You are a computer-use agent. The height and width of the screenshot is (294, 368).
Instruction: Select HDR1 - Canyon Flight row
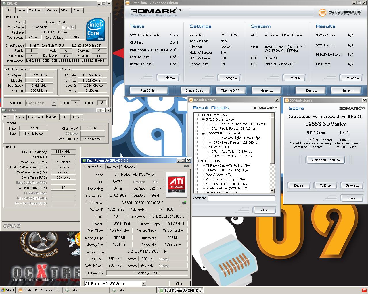(236, 138)
